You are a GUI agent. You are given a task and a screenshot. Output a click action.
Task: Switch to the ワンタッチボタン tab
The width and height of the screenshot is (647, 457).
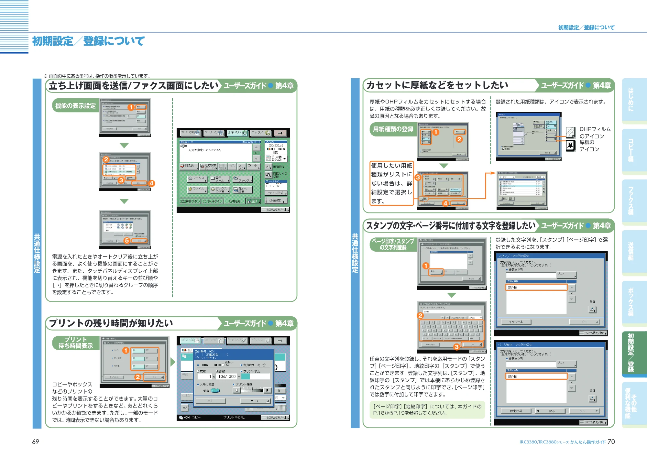213,201
